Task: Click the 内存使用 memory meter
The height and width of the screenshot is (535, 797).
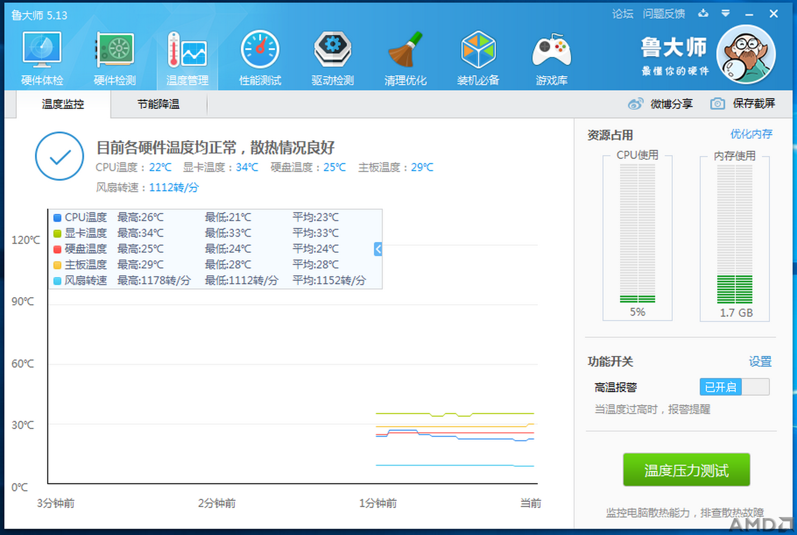Action: tap(735, 234)
